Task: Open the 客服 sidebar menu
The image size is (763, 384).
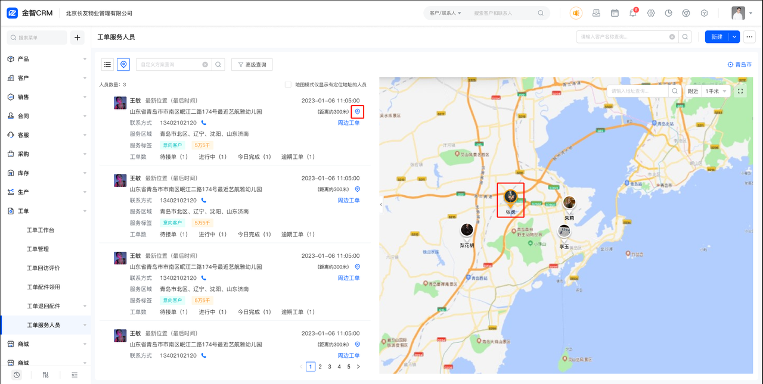Action: coord(45,135)
